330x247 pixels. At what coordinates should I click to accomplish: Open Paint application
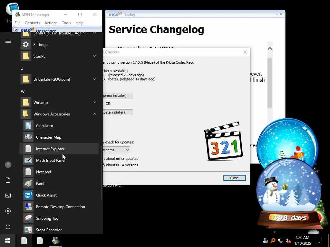point(59,183)
